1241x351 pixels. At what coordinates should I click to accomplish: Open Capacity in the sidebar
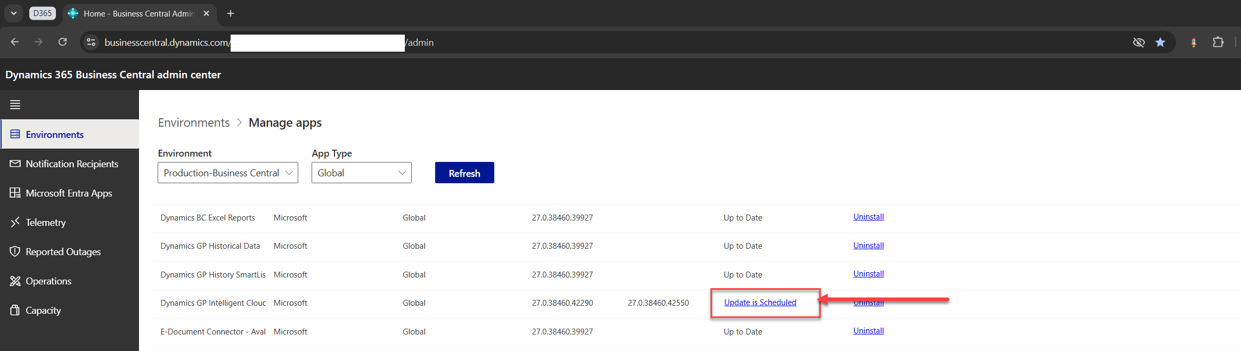[x=70, y=310]
